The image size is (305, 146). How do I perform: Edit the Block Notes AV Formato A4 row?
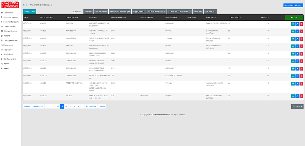[x=297, y=76]
